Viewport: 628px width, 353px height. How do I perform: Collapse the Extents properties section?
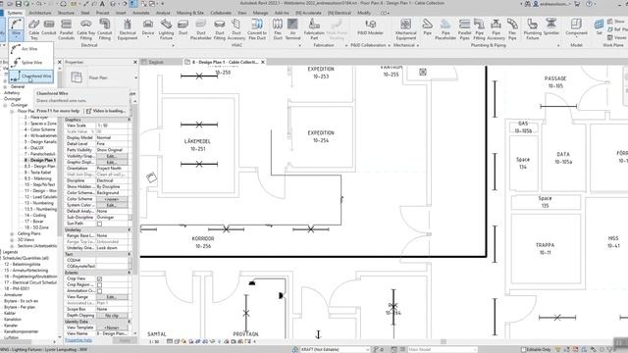tap(129, 273)
